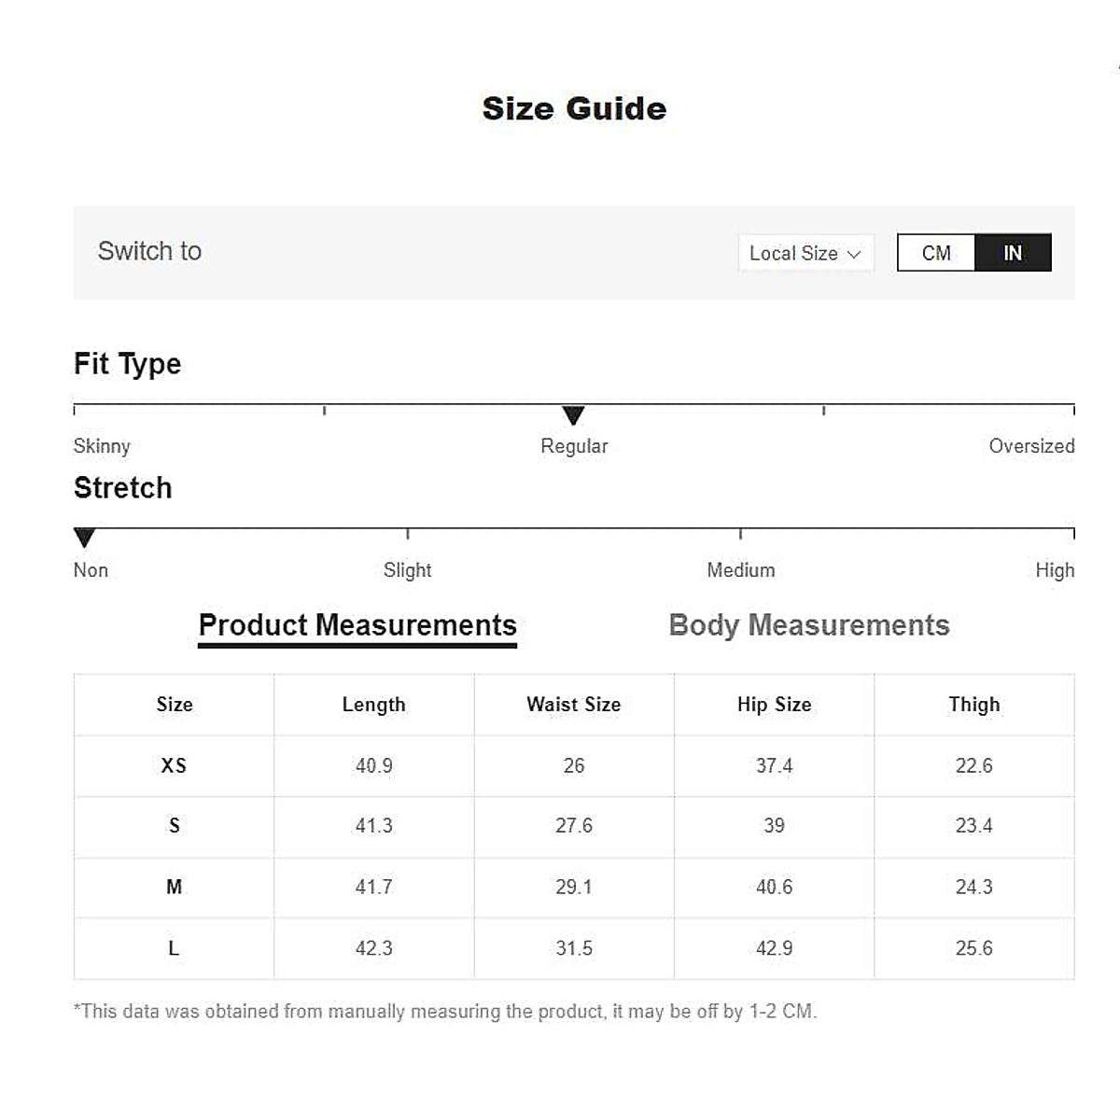Click the Fit Type Regular marker
The image size is (1120, 1120).
(573, 415)
